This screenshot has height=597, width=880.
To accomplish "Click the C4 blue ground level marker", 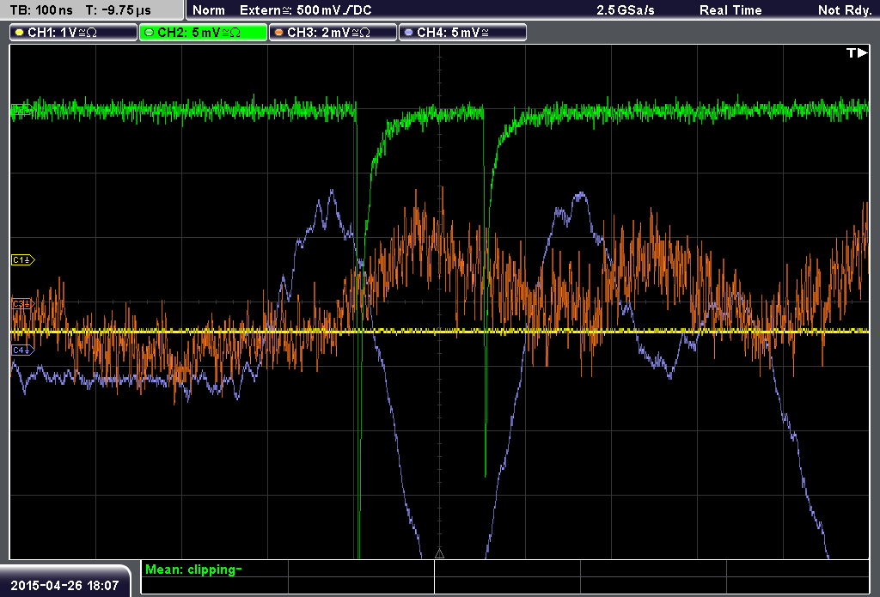I will pyautogui.click(x=23, y=350).
